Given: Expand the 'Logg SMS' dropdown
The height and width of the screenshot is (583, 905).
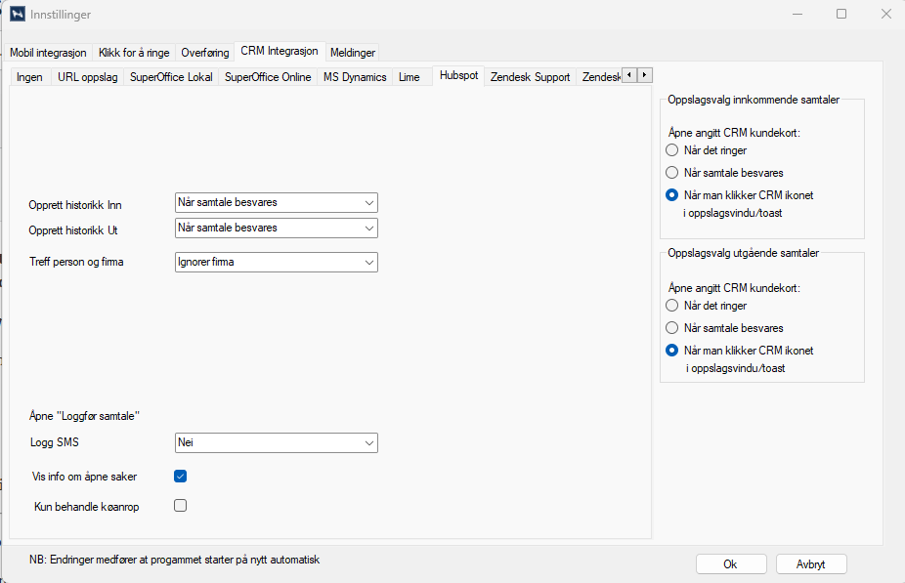Looking at the screenshot, I should click(x=276, y=442).
